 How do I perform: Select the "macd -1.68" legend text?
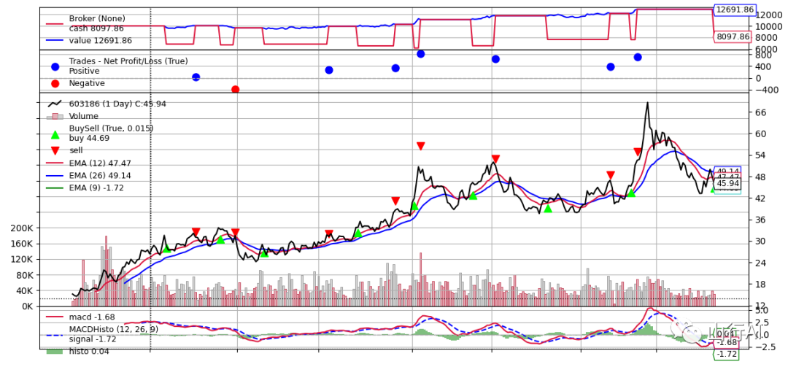click(x=92, y=317)
